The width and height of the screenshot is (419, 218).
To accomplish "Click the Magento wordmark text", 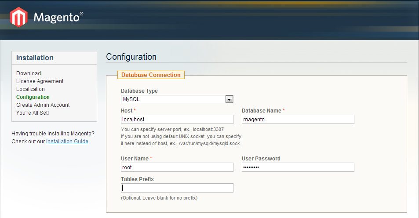I will [58, 17].
